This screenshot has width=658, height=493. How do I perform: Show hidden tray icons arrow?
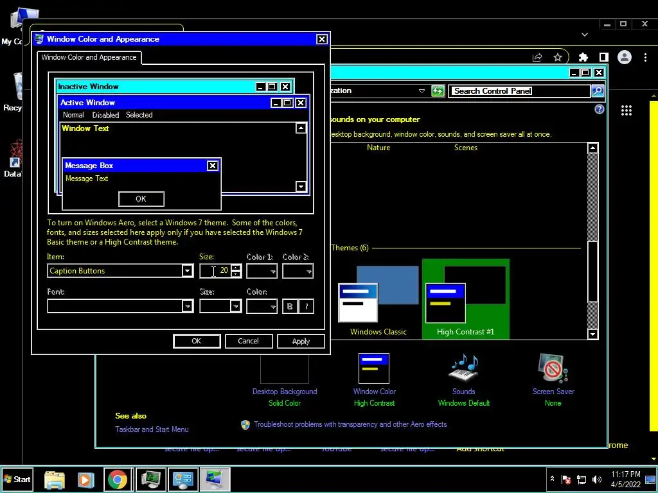point(552,479)
